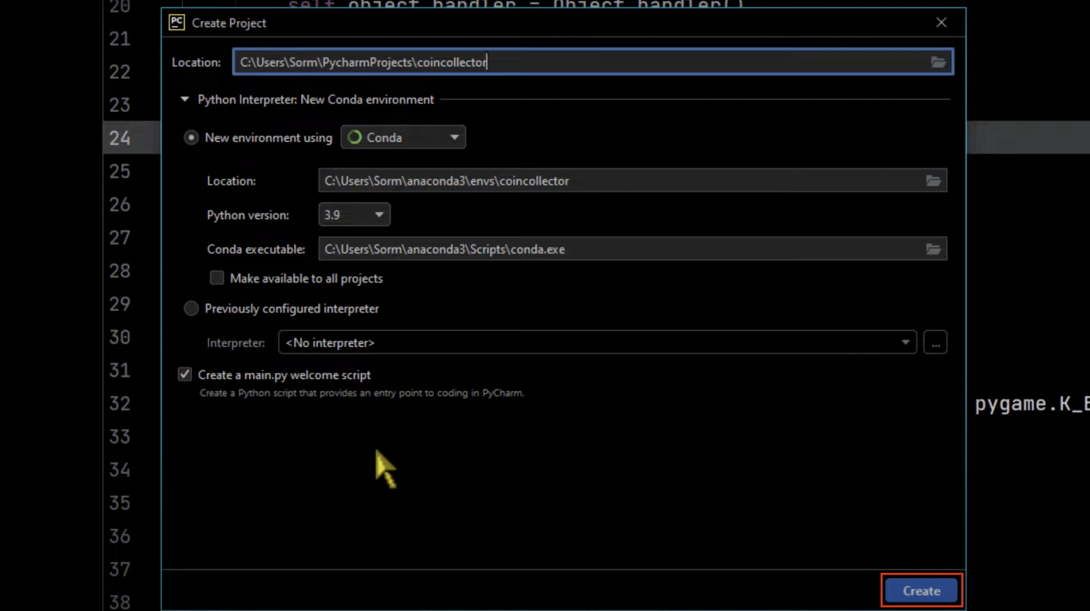The height and width of the screenshot is (611, 1090).
Task: Click line number 36 in editor gutter
Action: click(x=119, y=536)
